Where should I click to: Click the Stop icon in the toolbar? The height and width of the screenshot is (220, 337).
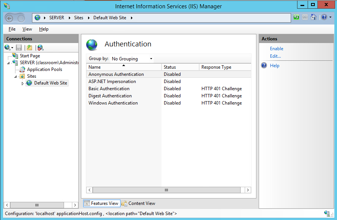pyautogui.click(x=305, y=17)
